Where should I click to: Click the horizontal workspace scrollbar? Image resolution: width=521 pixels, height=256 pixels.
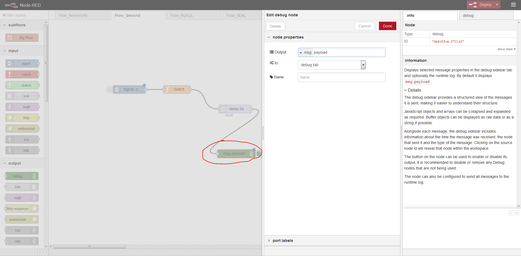point(90,247)
